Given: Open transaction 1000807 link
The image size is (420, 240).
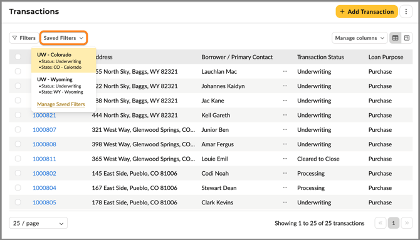Looking at the screenshot, I should coord(45,130).
